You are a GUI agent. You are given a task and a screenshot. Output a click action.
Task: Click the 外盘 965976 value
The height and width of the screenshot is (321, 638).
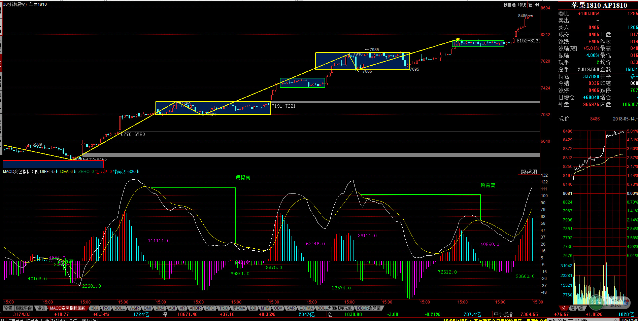click(x=591, y=104)
